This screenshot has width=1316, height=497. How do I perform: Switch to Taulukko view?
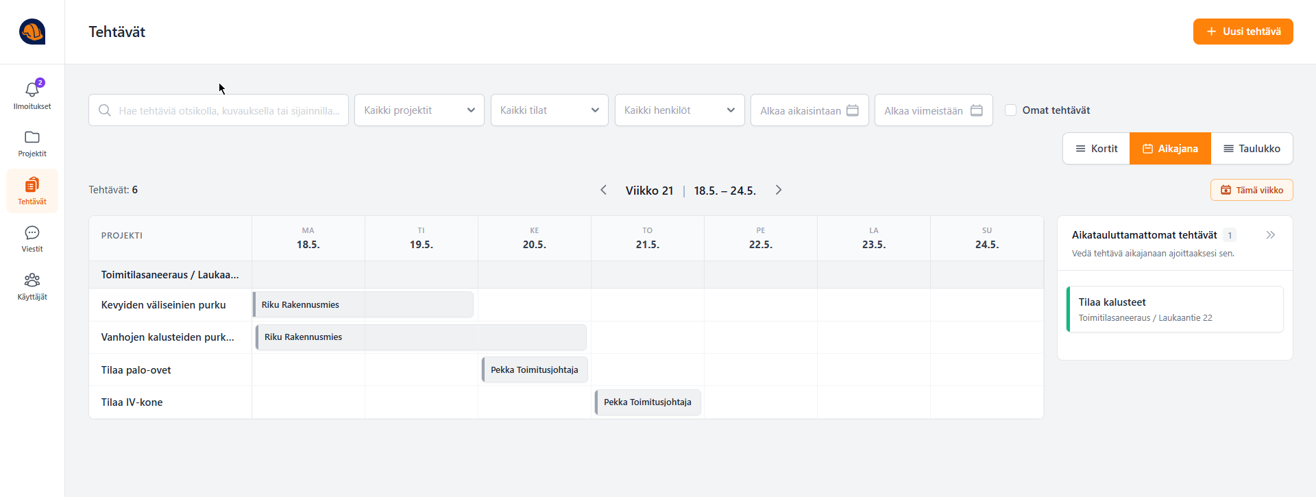(1252, 149)
